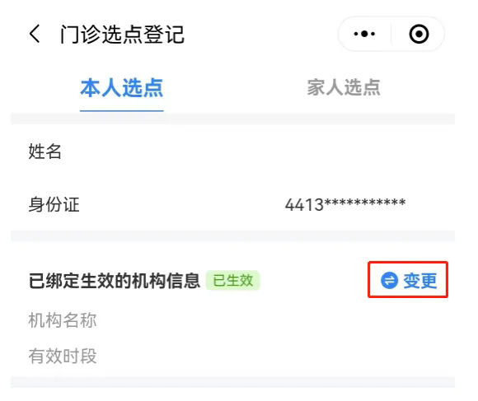
Task: Click the blue underline beneath 本人选点
Action: click(x=122, y=111)
